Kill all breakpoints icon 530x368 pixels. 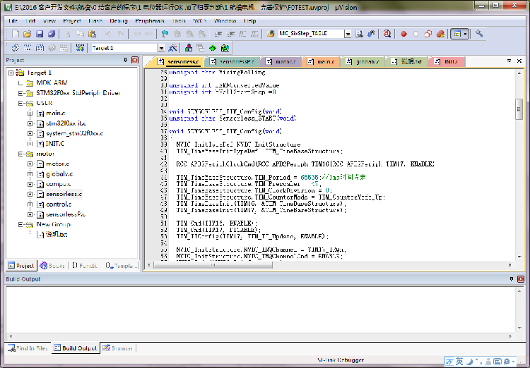click(440, 34)
